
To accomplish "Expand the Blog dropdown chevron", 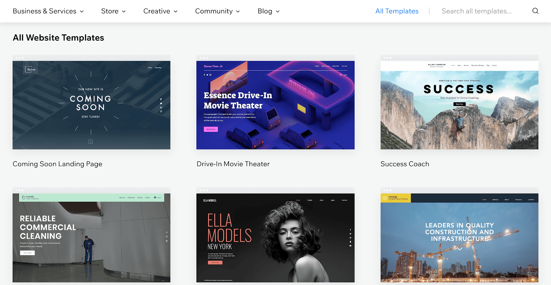I will [x=278, y=11].
